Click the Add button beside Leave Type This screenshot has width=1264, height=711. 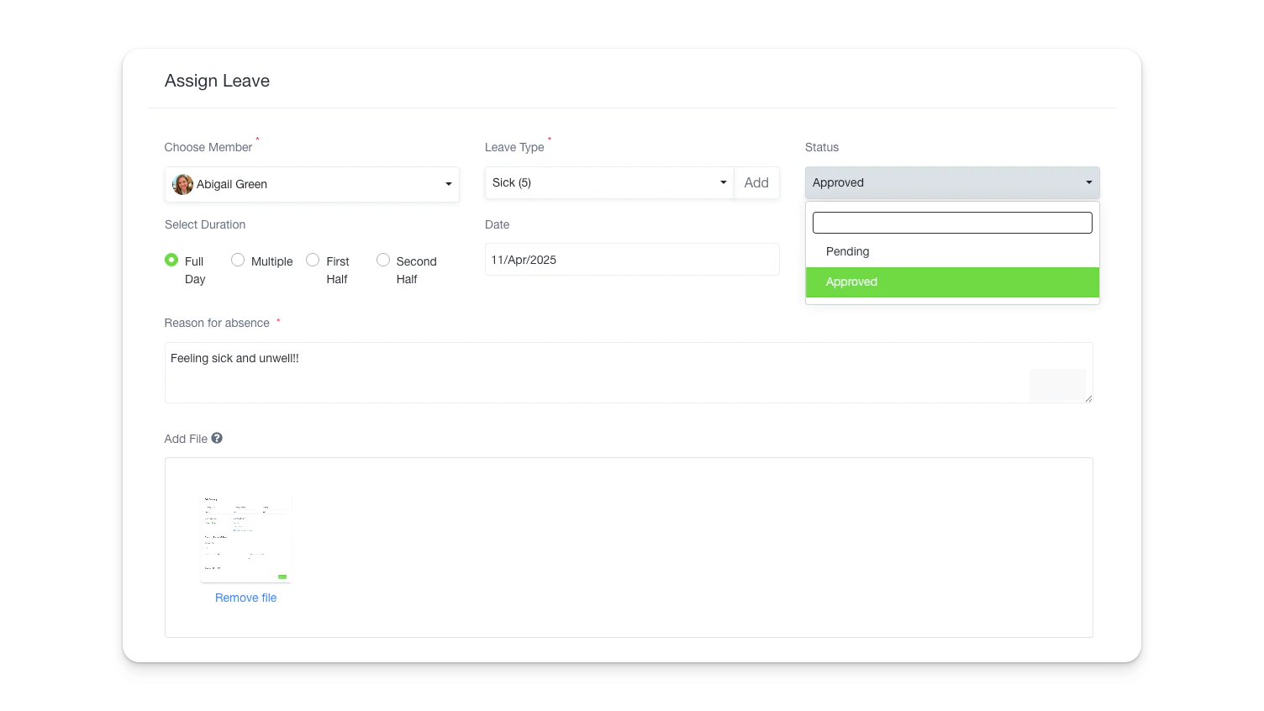[756, 183]
